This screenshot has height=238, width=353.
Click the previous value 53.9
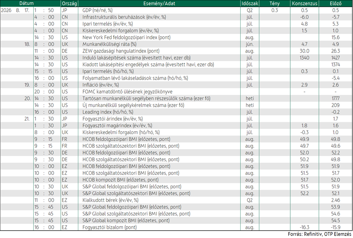pos(335,207)
